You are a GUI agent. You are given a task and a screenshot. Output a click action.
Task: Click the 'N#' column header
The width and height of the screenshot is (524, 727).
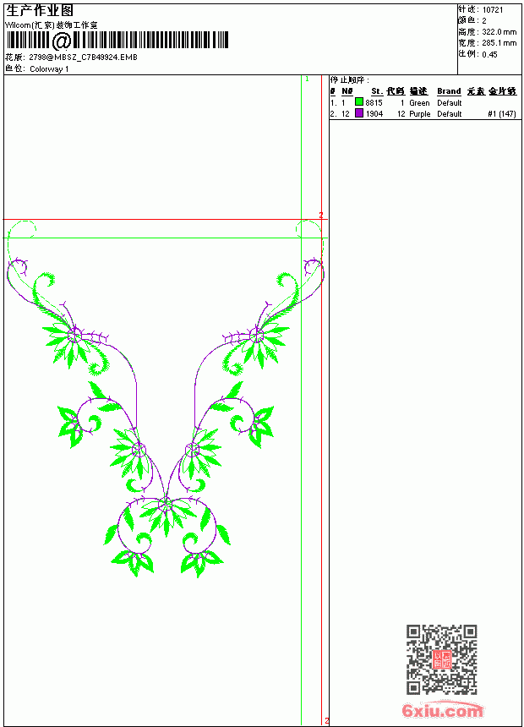(347, 91)
